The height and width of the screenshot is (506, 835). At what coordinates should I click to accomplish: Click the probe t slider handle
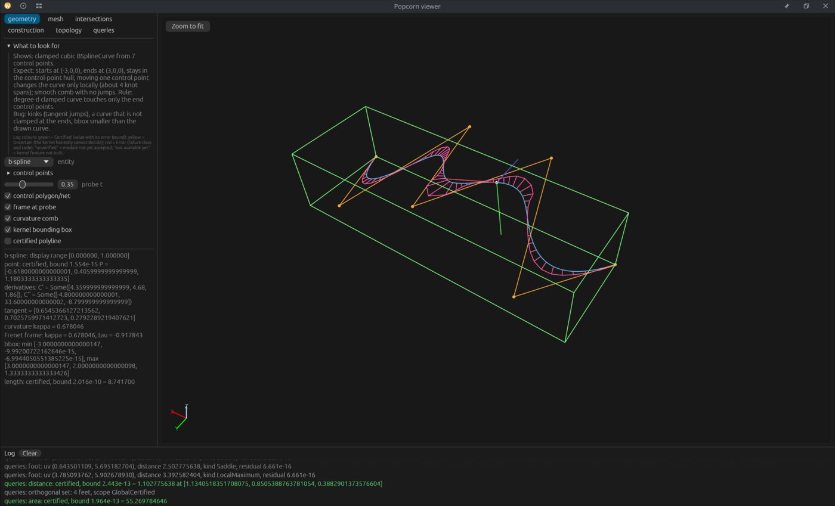pos(22,184)
